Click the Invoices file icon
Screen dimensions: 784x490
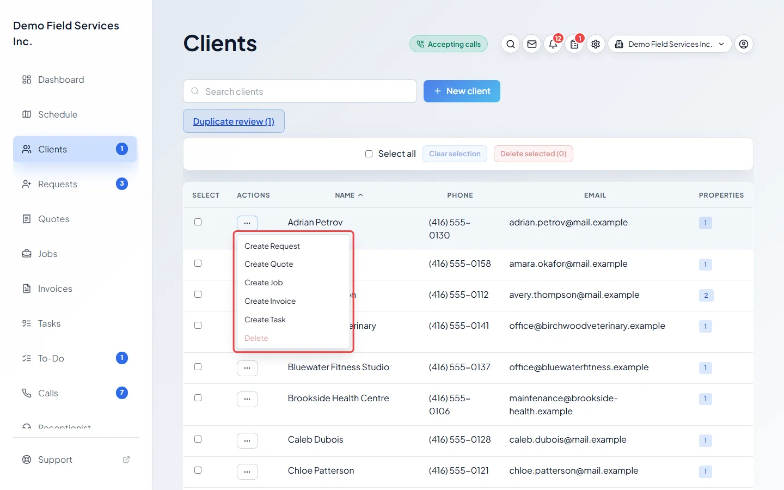(27, 289)
